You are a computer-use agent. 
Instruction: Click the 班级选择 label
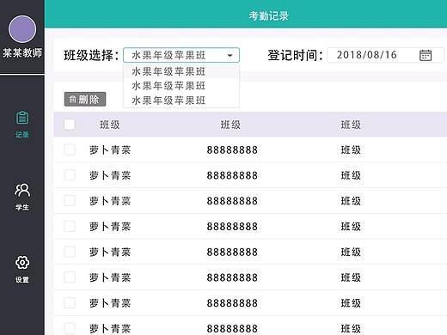pos(91,55)
